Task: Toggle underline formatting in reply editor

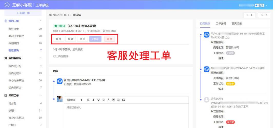Action: click(x=98, y=100)
